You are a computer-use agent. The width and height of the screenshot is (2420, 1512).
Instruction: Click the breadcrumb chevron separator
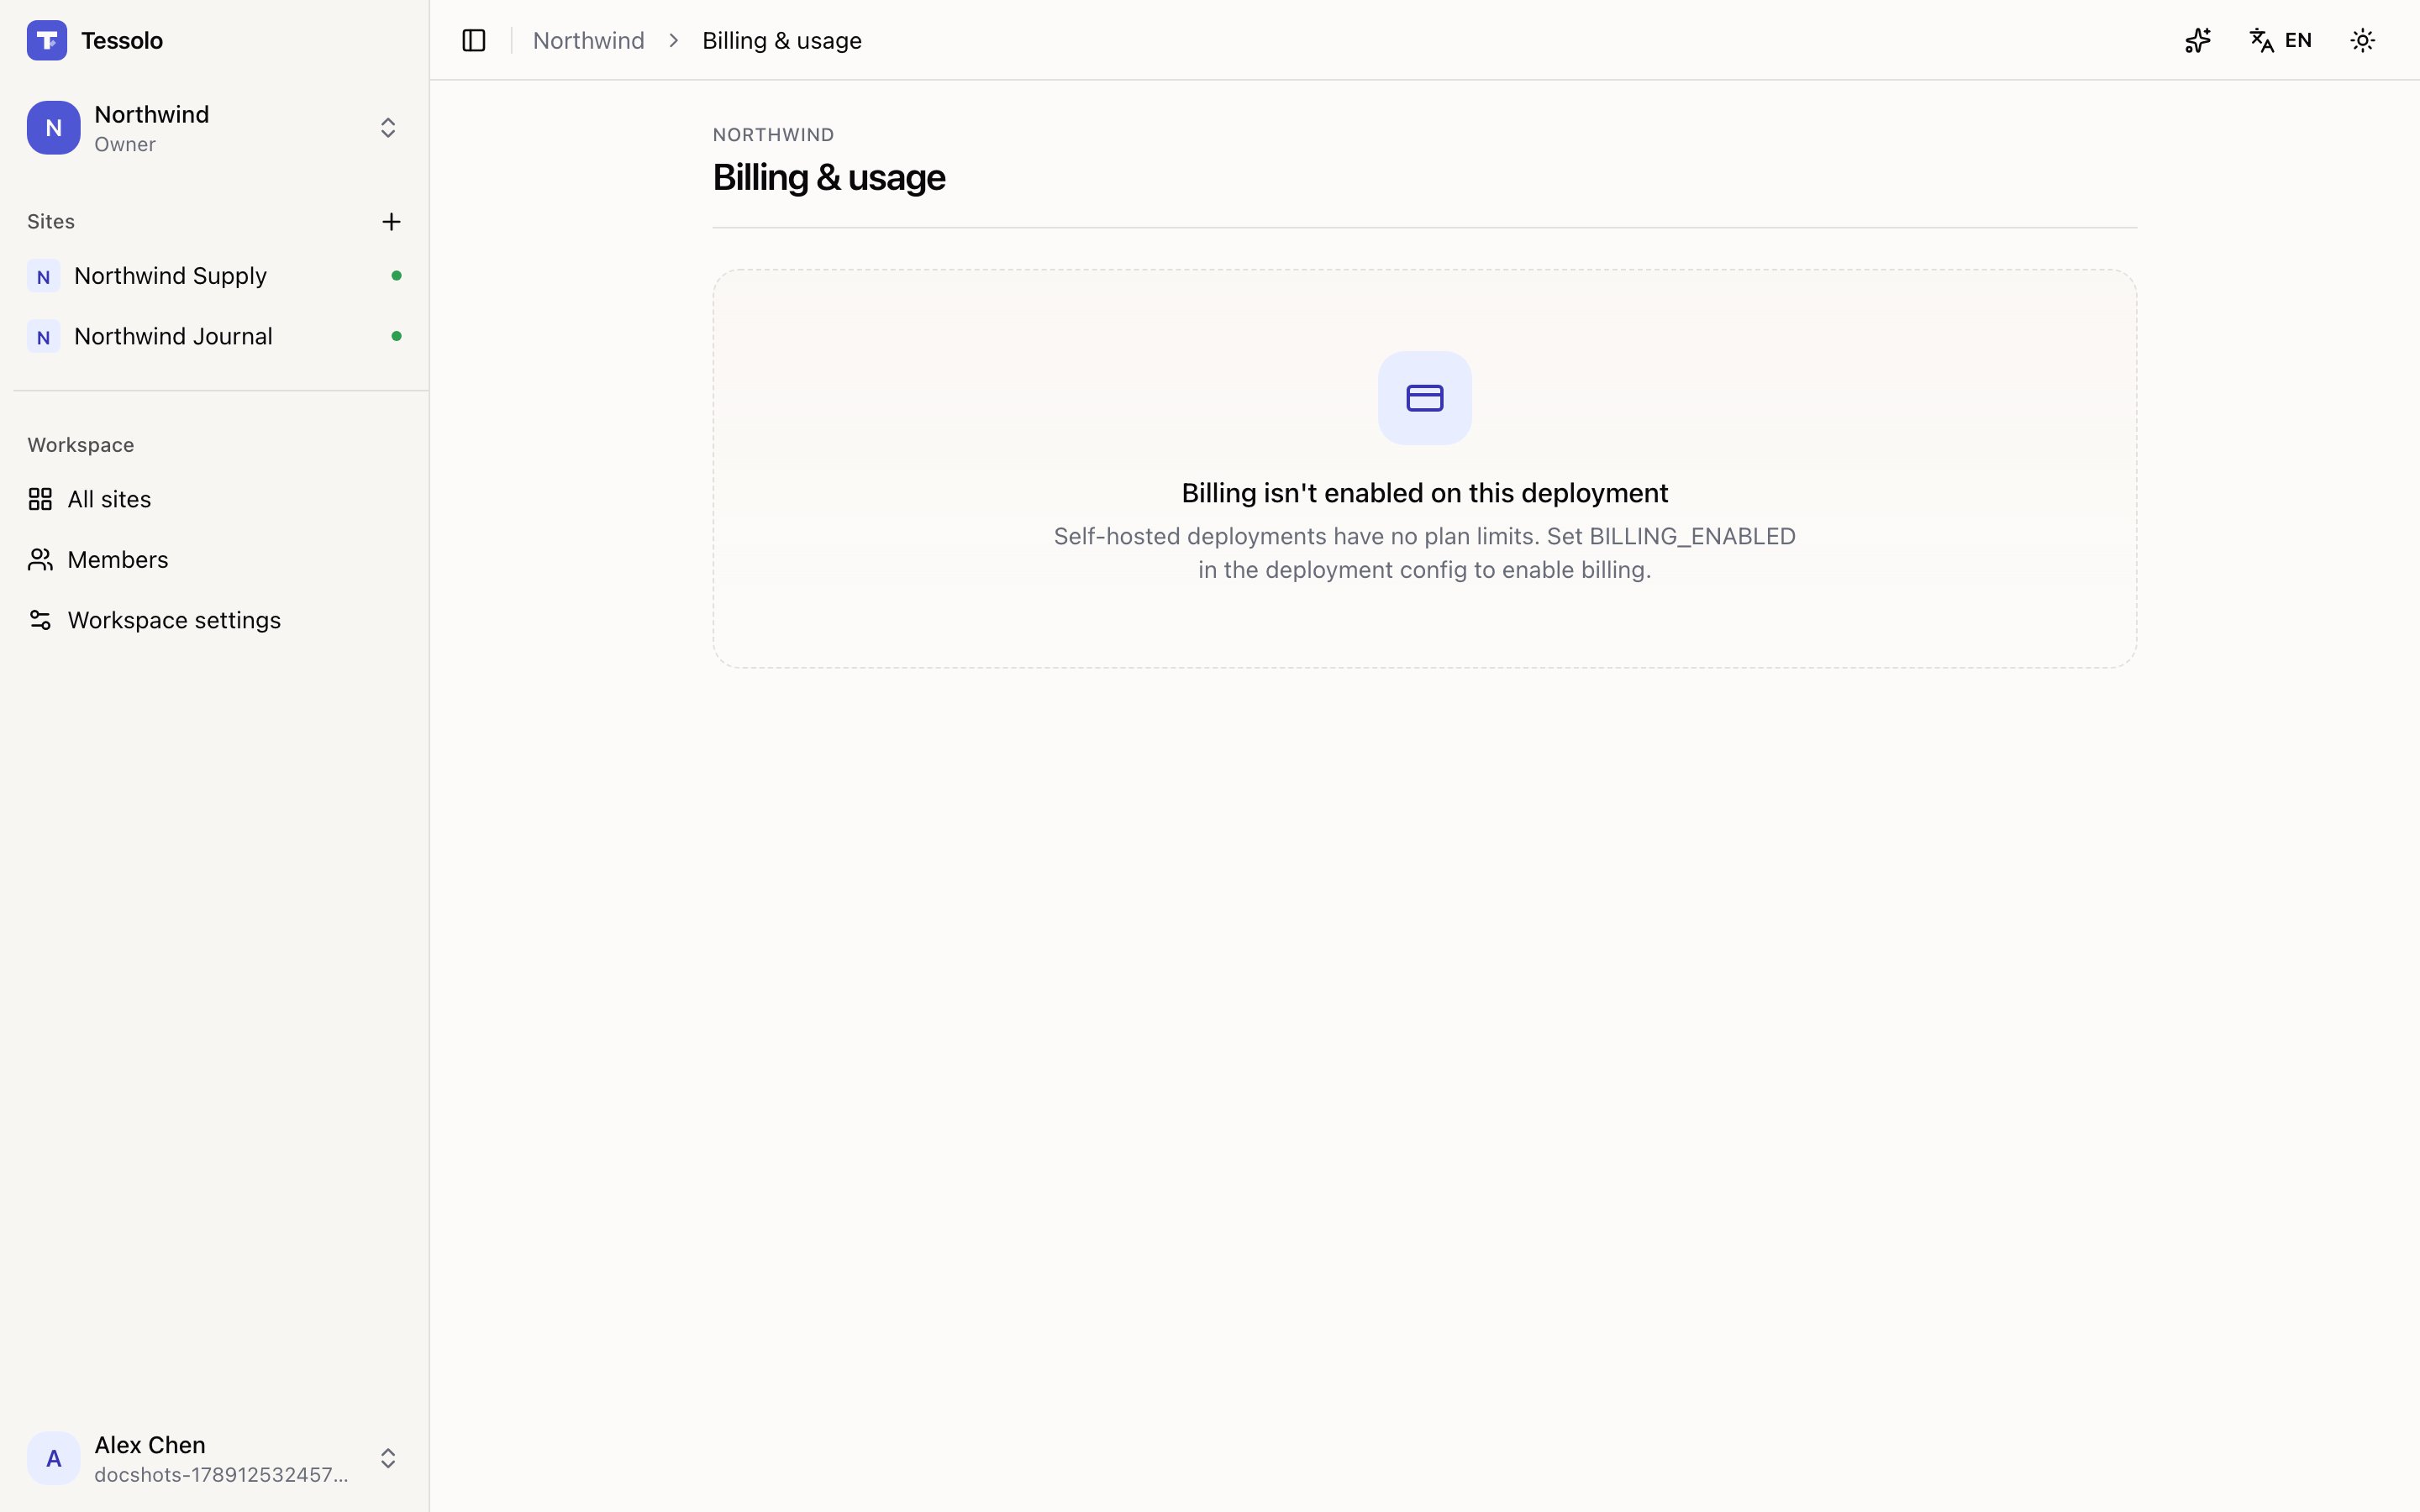click(674, 40)
